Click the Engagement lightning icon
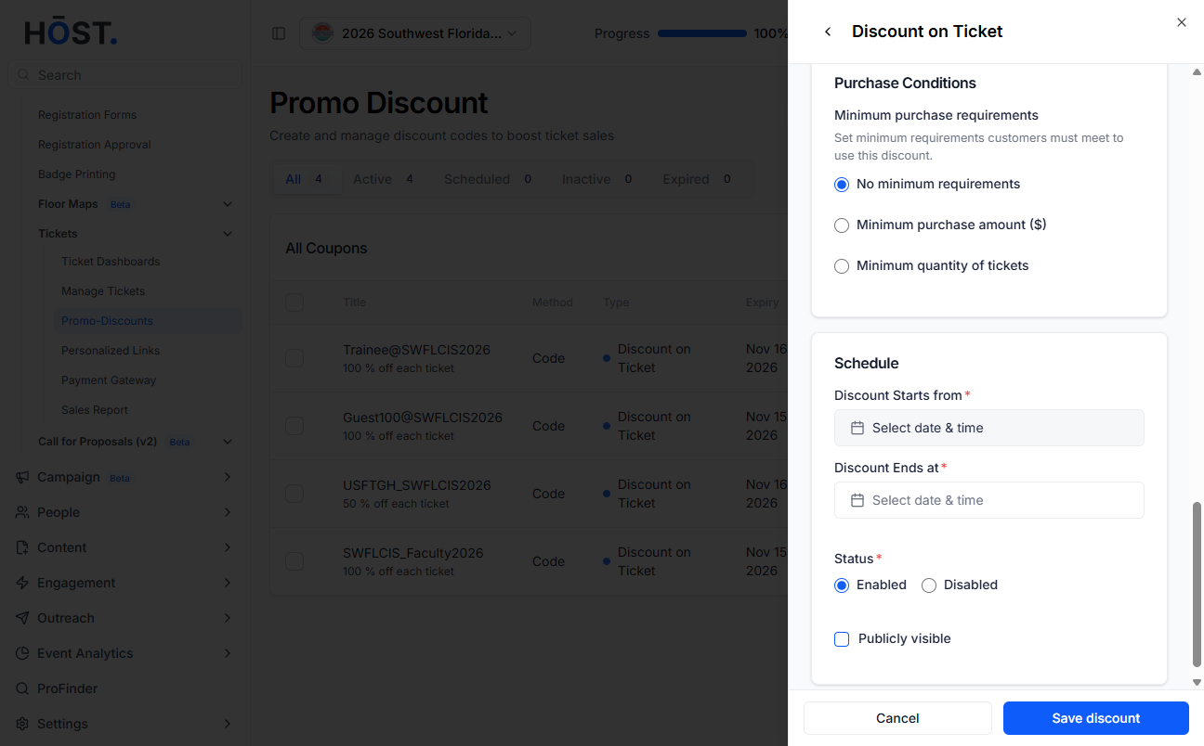 coord(22,583)
